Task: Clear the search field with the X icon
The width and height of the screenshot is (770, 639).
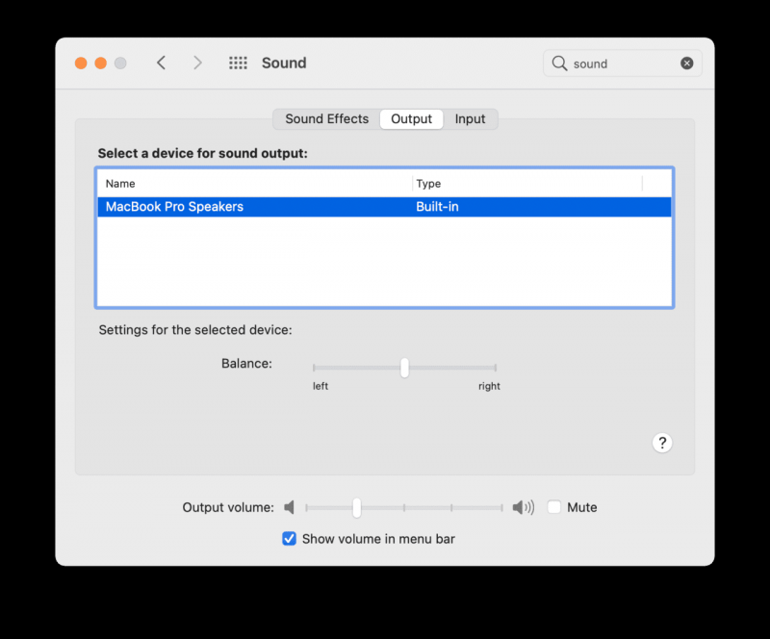Action: tap(686, 63)
